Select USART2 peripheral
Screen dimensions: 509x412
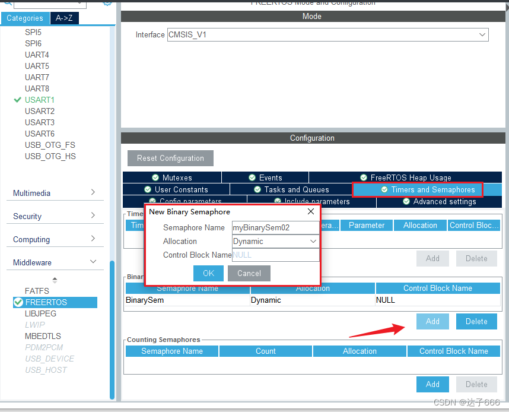[40, 111]
